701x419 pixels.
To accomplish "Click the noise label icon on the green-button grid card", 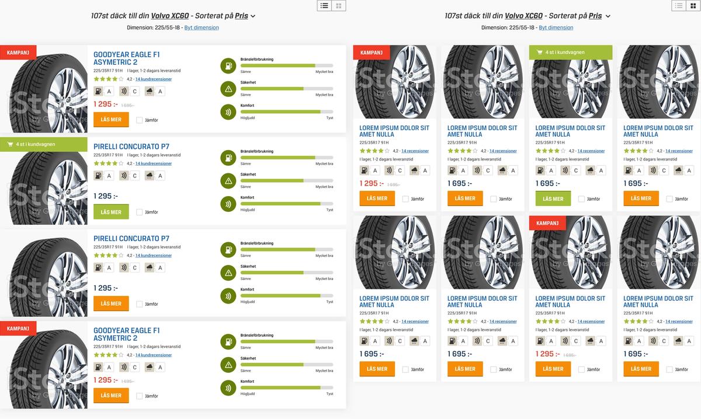I will pyautogui.click(x=565, y=170).
